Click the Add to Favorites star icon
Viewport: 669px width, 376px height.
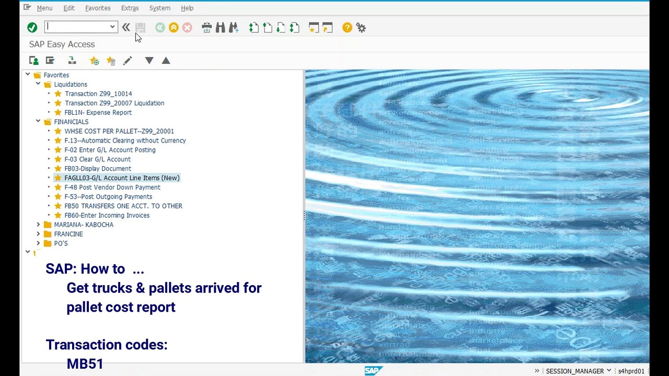94,61
